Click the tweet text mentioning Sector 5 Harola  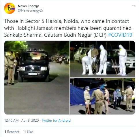68,28
